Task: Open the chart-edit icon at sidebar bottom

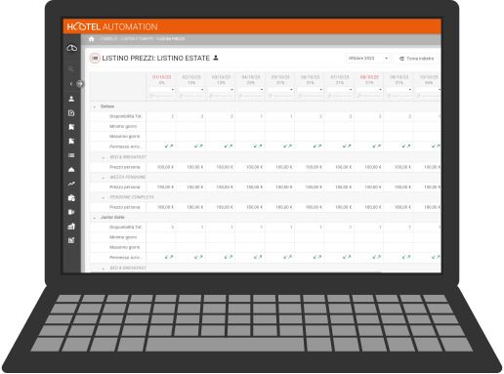Action: pyautogui.click(x=71, y=240)
